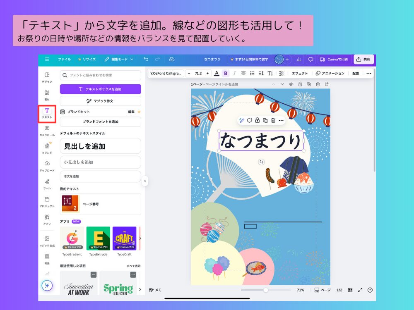Open the アップロード panel

point(47,166)
